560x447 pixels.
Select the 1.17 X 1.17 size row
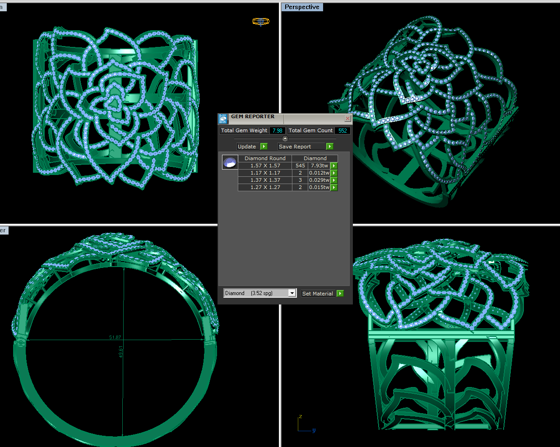click(x=265, y=173)
